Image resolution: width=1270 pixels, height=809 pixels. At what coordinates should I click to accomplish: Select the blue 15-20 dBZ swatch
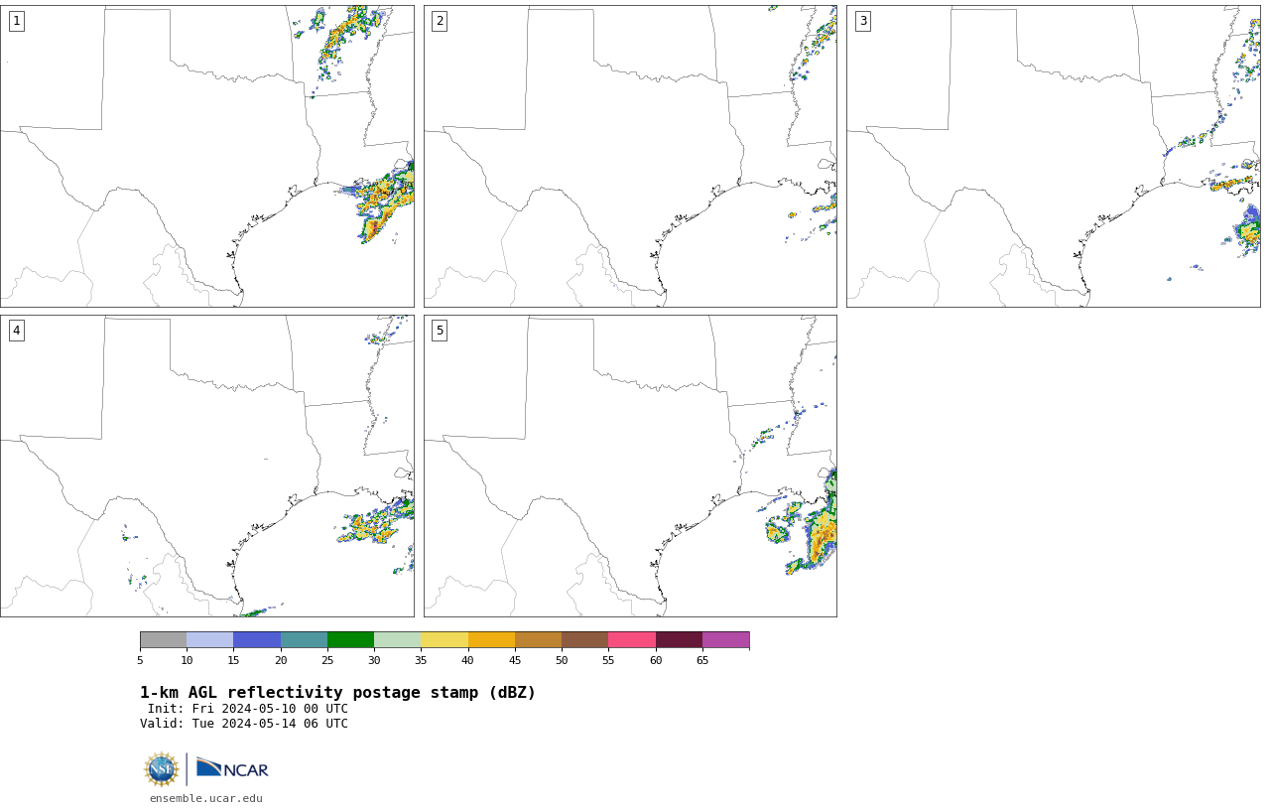point(257,639)
